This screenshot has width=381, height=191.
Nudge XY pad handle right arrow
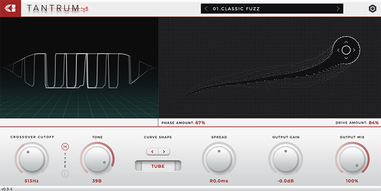[x=354, y=50]
